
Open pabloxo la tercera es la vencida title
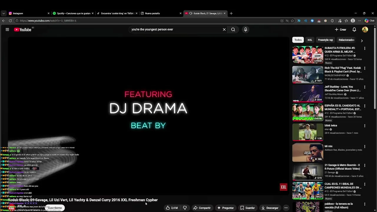click(339, 206)
